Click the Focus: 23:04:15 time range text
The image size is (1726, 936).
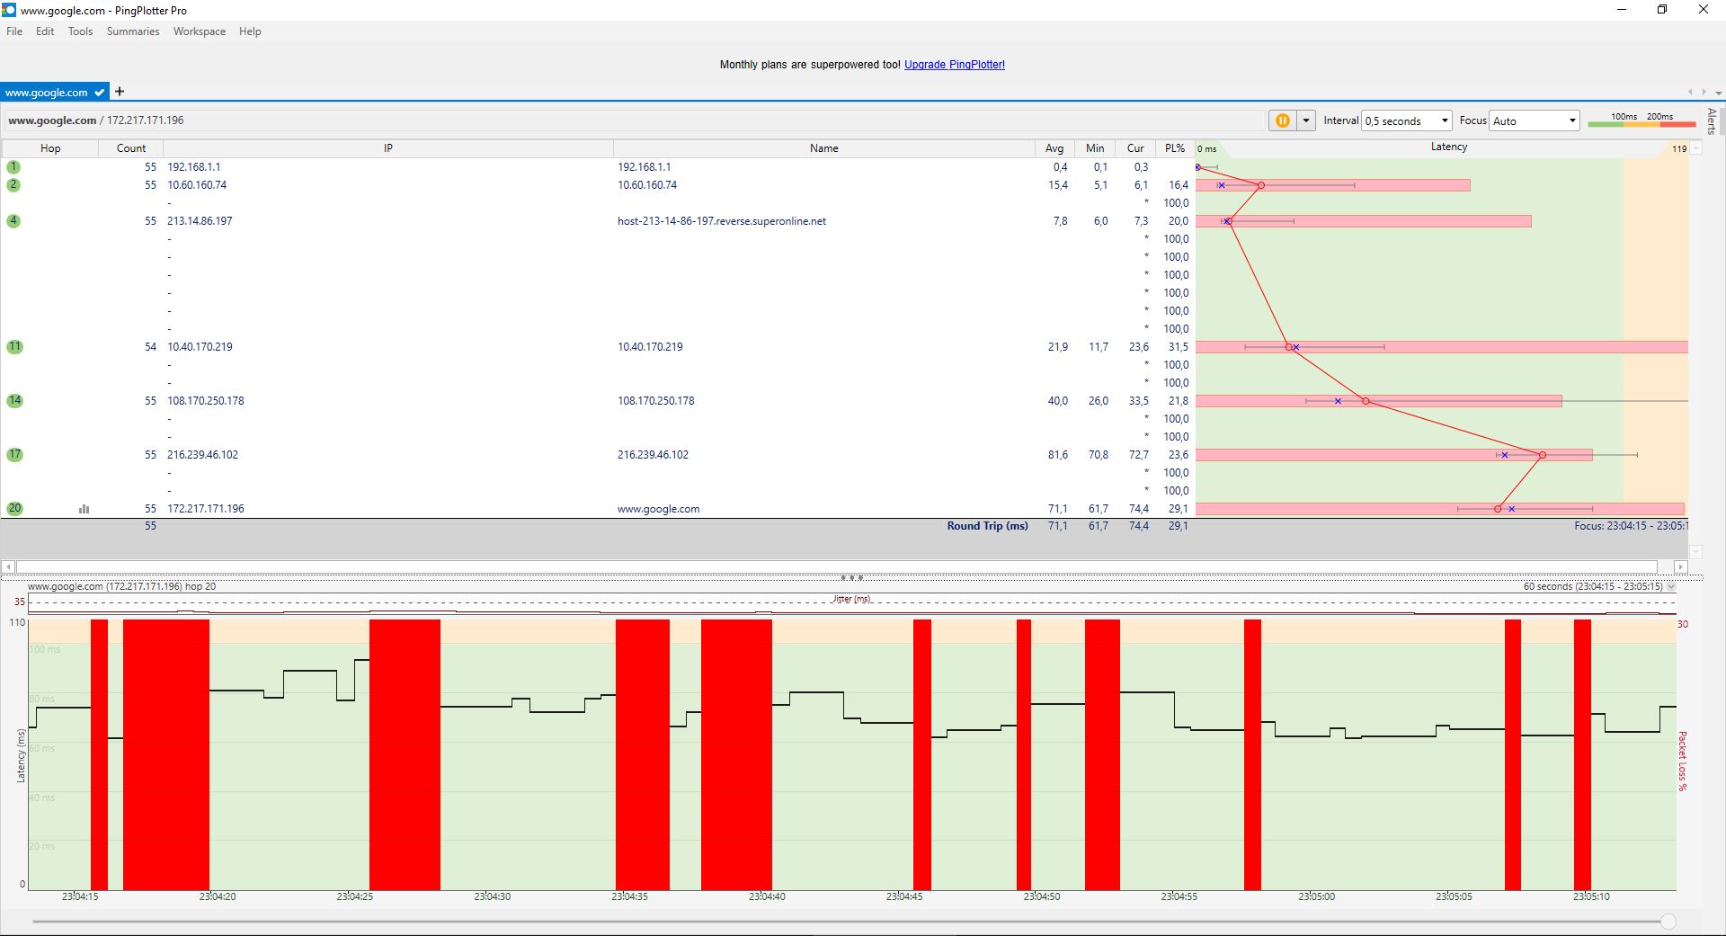tap(1631, 526)
